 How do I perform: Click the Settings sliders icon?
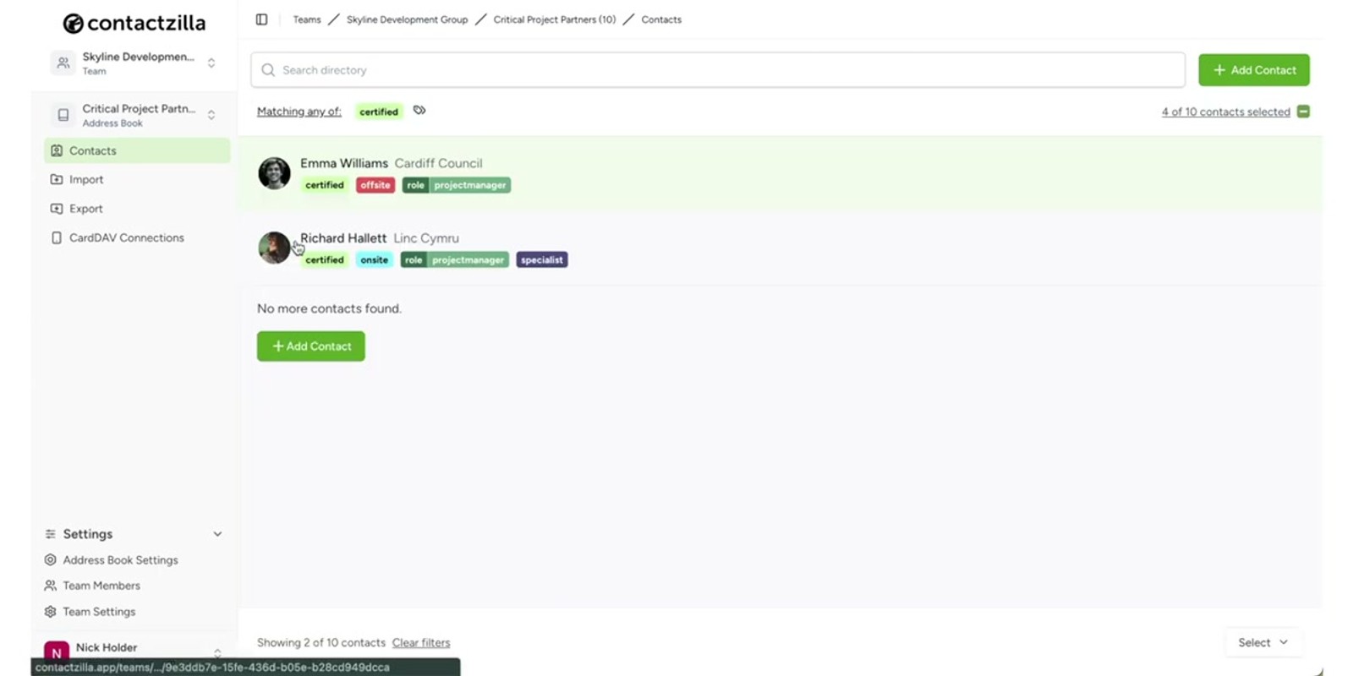coord(51,534)
